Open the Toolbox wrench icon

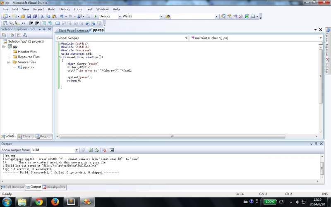241,16
